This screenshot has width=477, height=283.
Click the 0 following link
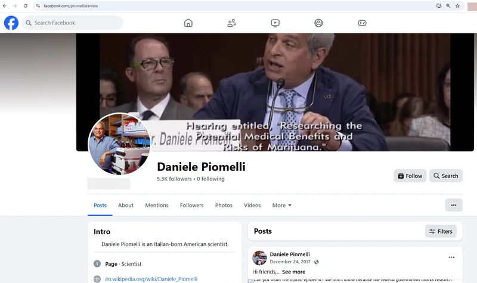pyautogui.click(x=210, y=179)
